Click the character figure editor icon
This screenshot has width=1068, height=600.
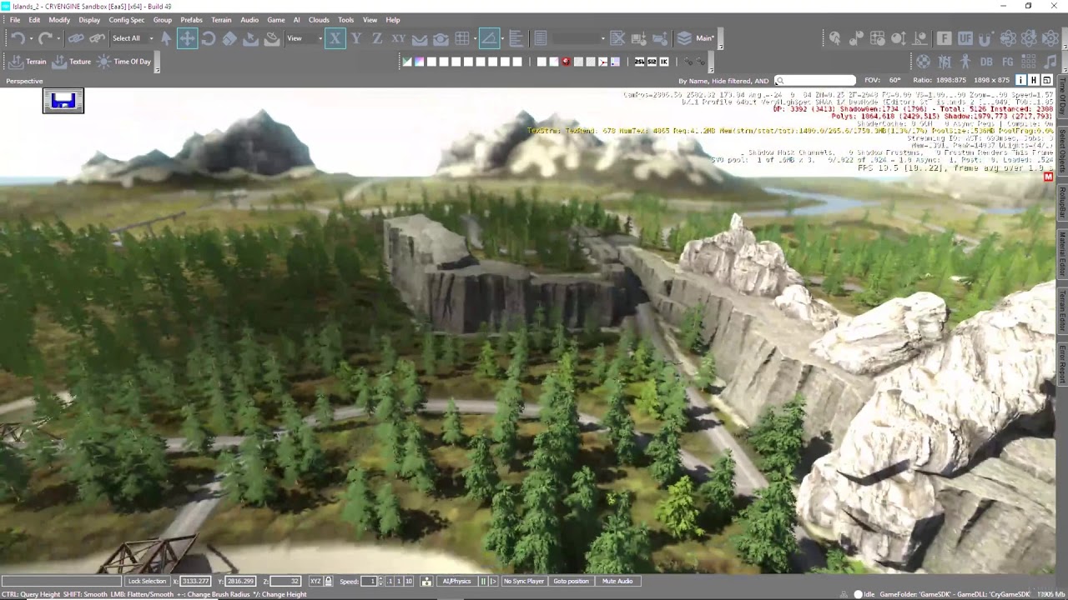[x=965, y=62]
